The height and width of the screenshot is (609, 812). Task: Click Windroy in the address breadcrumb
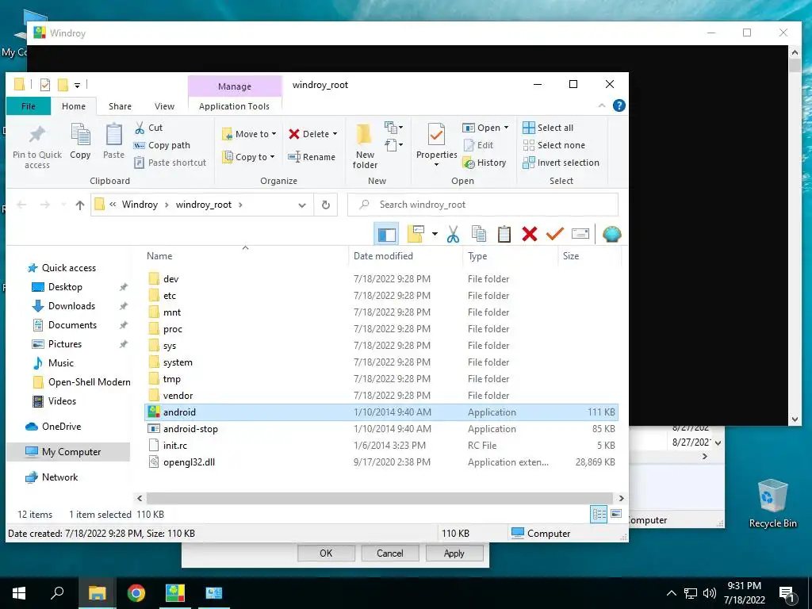tap(140, 205)
